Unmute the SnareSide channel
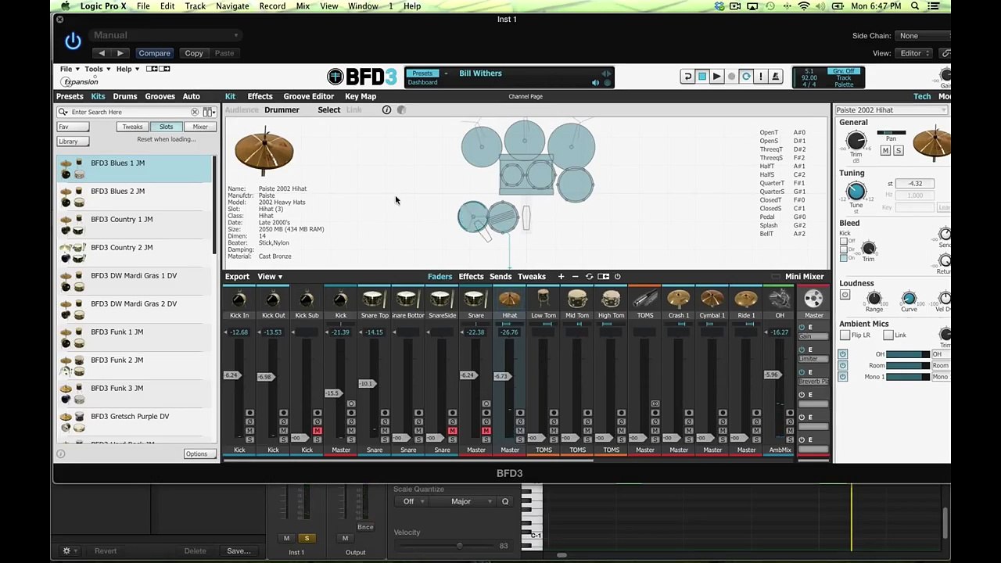Viewport: 1001px width, 563px height. [x=452, y=431]
